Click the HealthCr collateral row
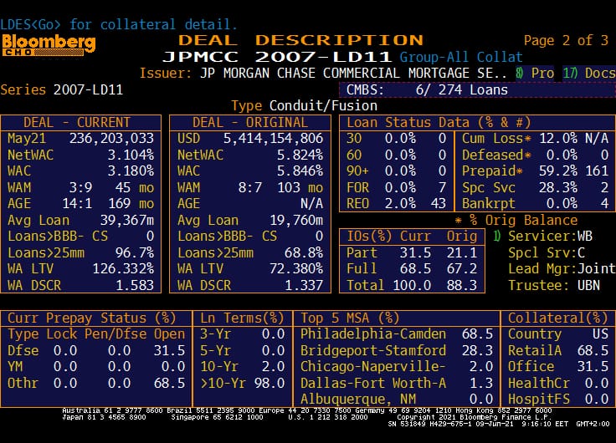616x443 pixels. coord(558,384)
